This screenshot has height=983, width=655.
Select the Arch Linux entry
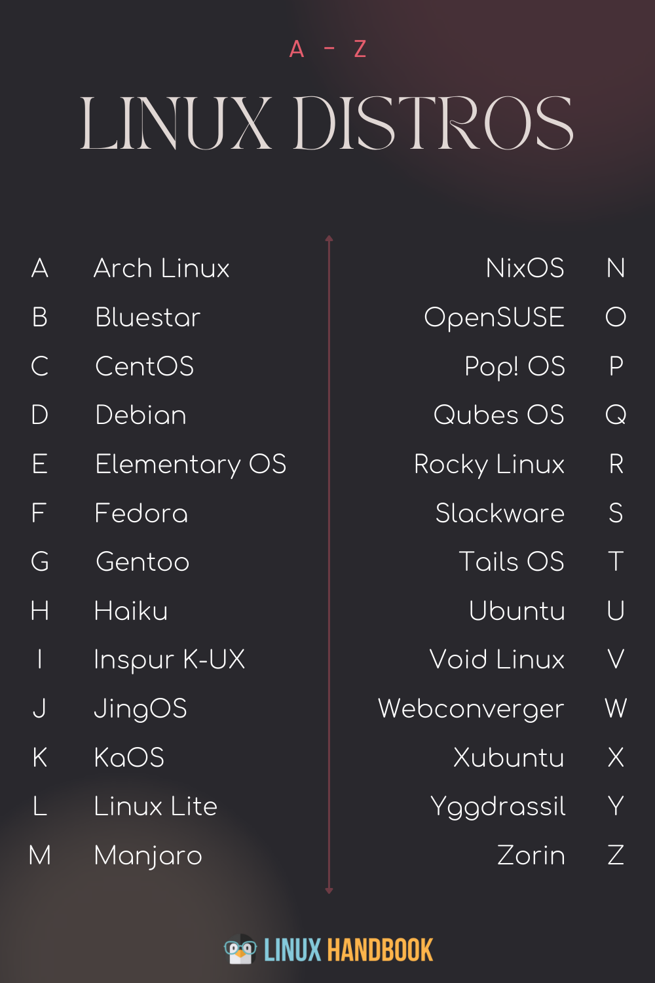(x=162, y=269)
